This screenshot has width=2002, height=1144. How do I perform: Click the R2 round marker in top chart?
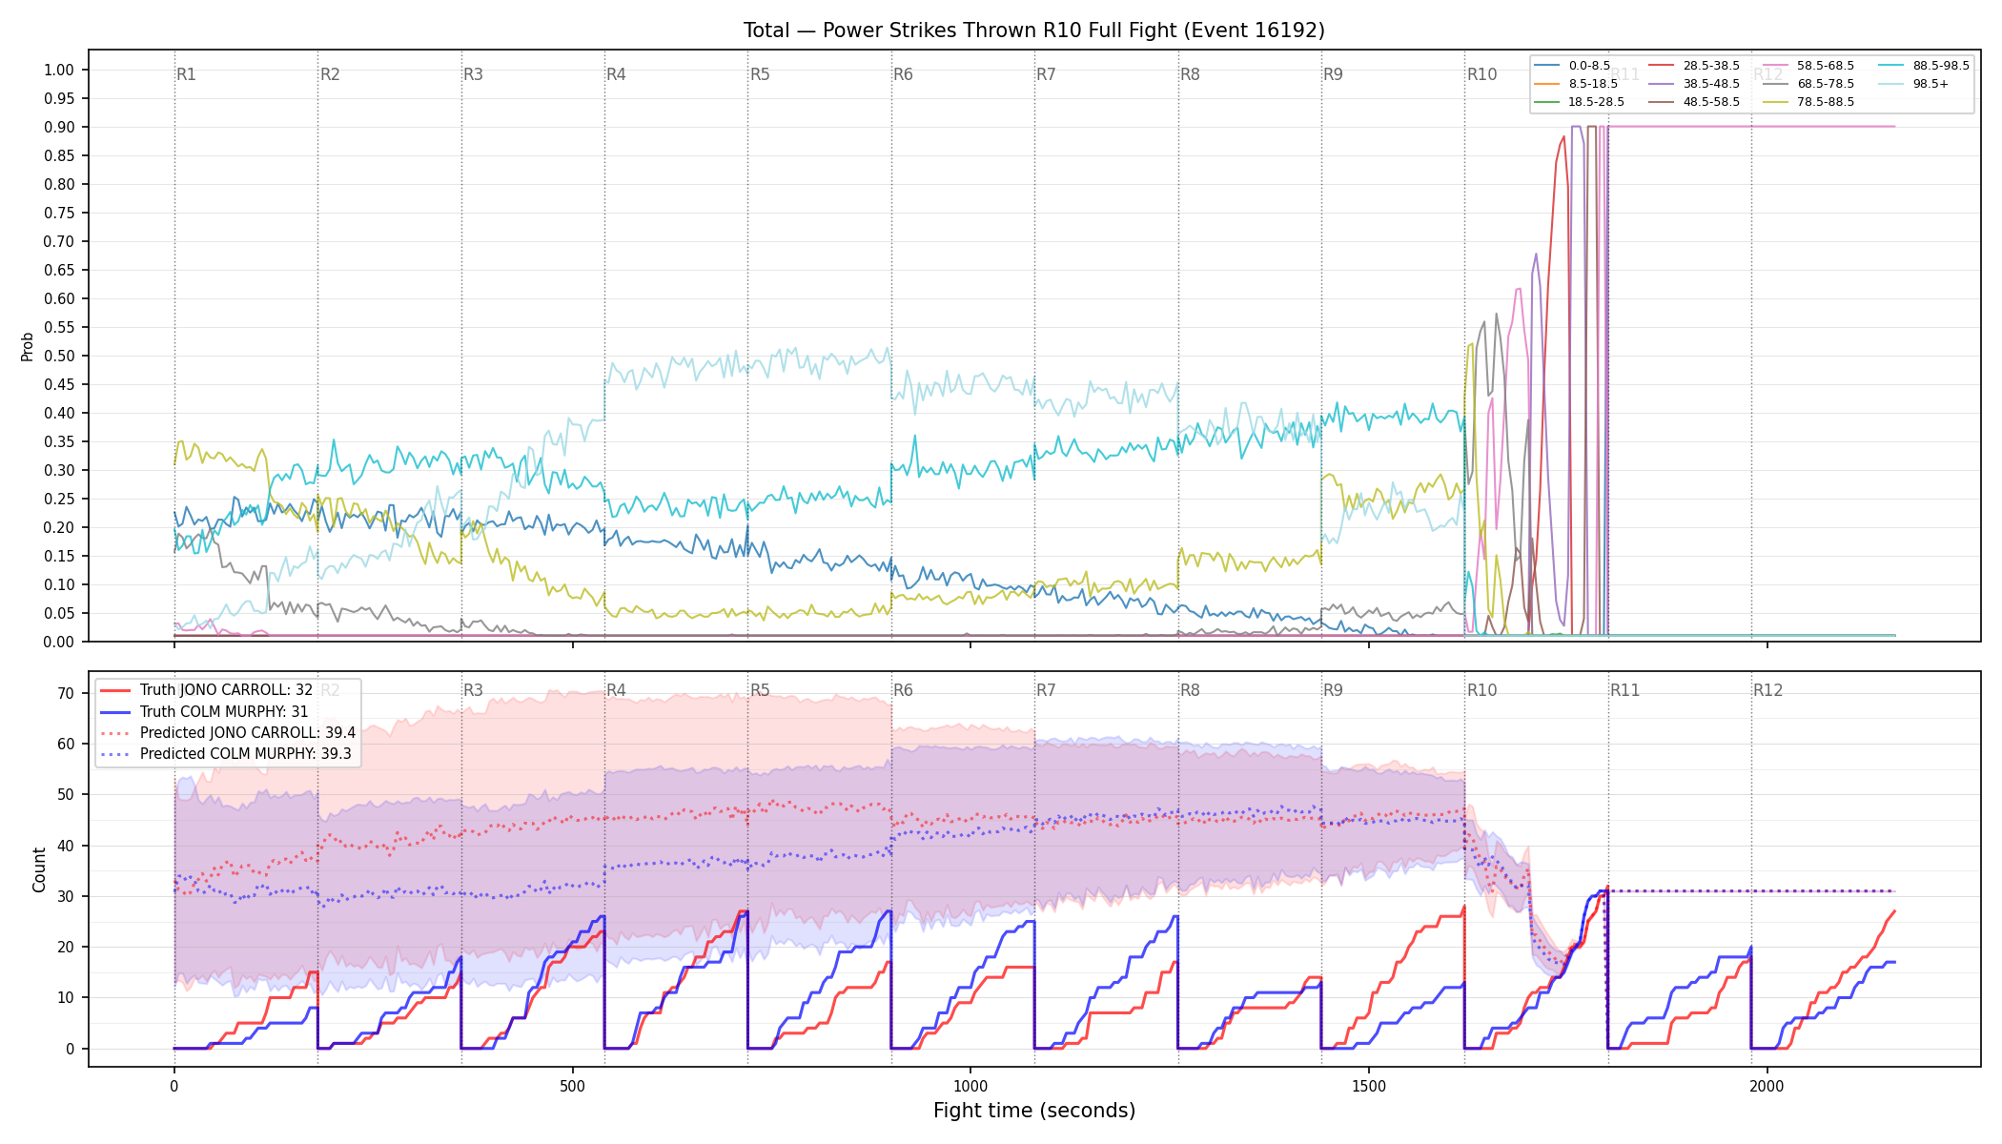(x=330, y=74)
